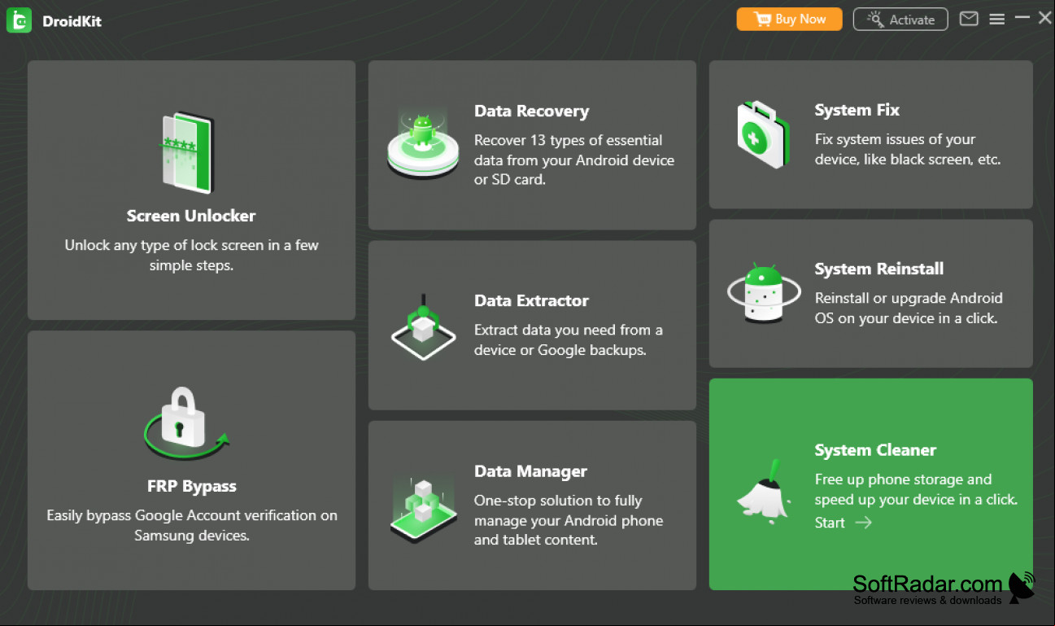The width and height of the screenshot is (1055, 626).
Task: Select the Screen Unlocker title
Action: [x=191, y=216]
